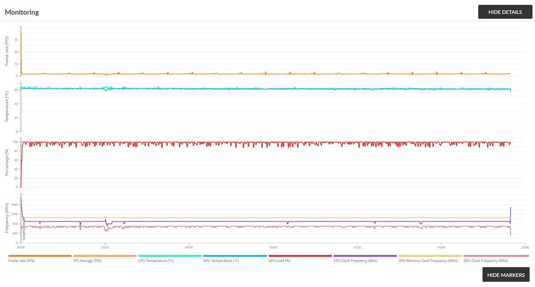Click the Monitoring section heading

tap(22, 12)
